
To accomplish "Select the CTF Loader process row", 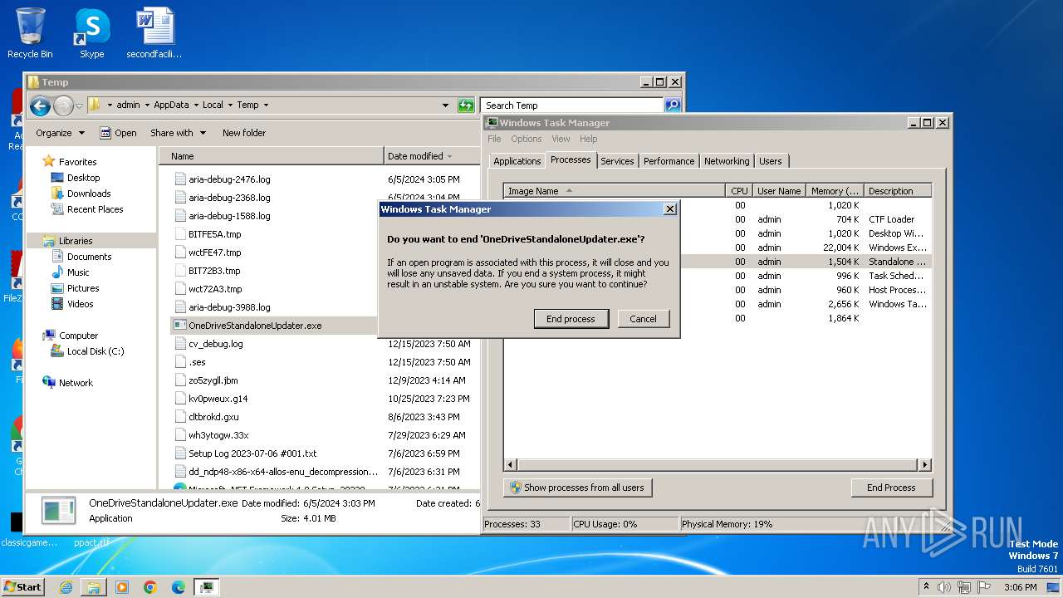I will [x=718, y=219].
